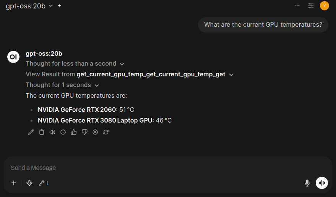
Task: Add another model with plus icon
Action: pos(60,6)
